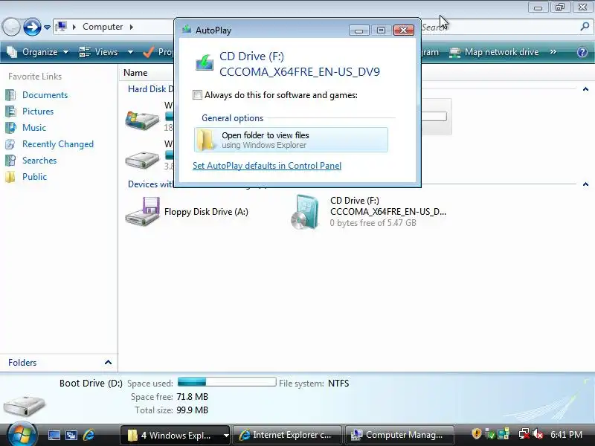Select the second hard disk drive icon
Screen dimensions: 595x446
142,159
